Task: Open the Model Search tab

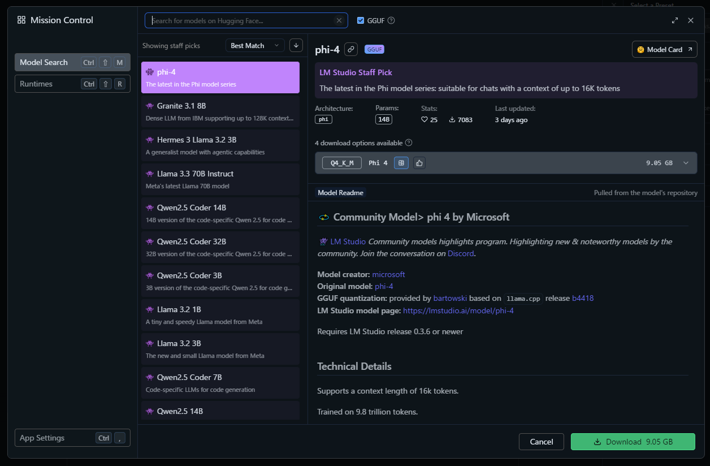Action: (72, 63)
